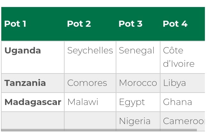
Task: Click the Pot 3 column header
Action: pos(130,24)
